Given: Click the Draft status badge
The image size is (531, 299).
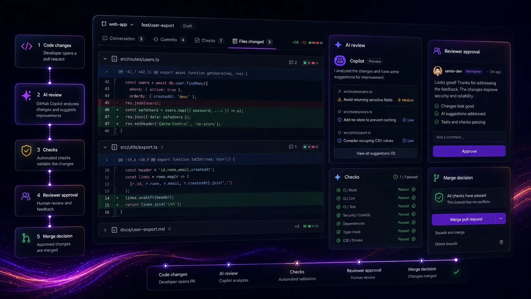Looking at the screenshot, I should (x=187, y=26).
